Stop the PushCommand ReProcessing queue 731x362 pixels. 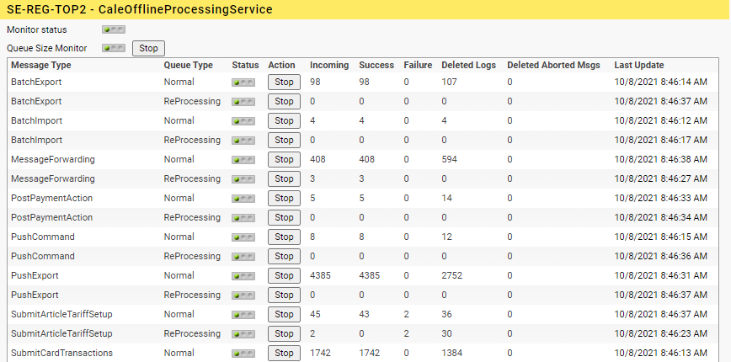click(284, 256)
